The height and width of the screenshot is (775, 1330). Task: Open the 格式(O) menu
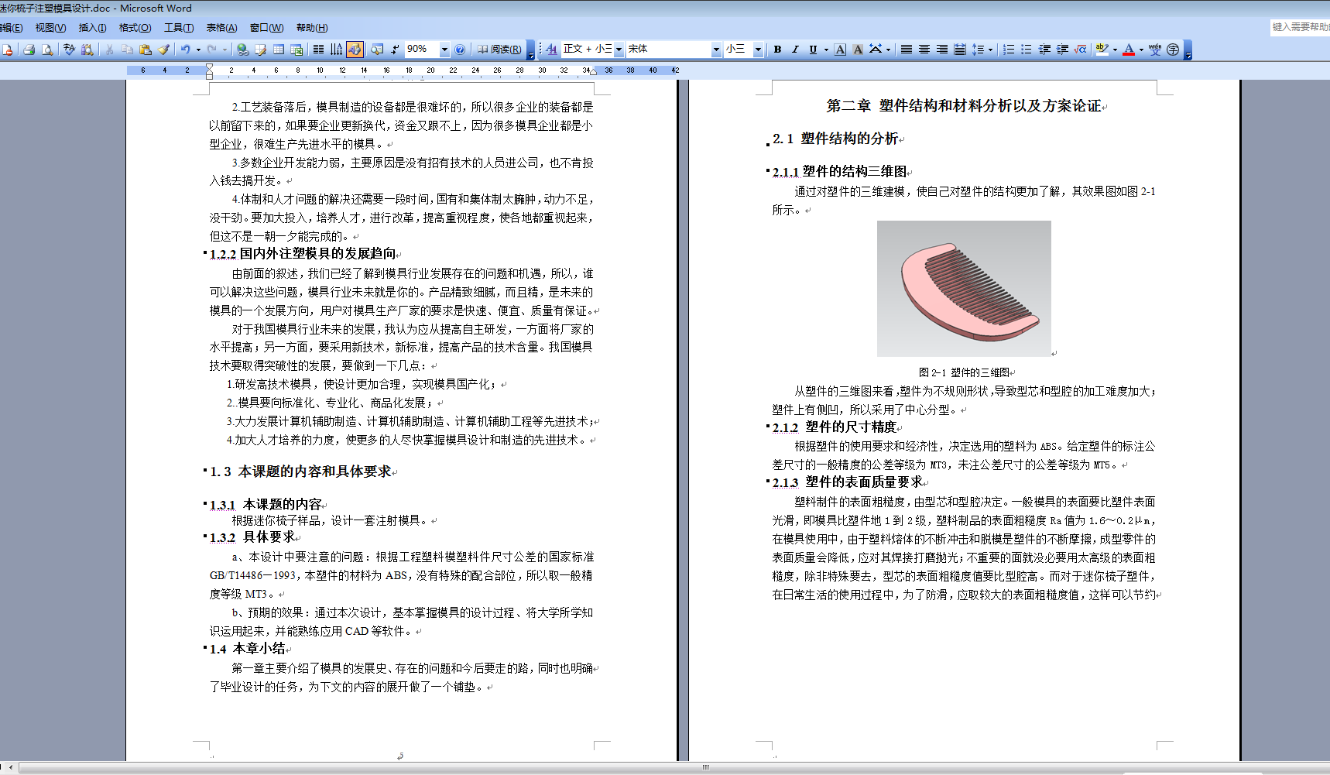(x=135, y=28)
